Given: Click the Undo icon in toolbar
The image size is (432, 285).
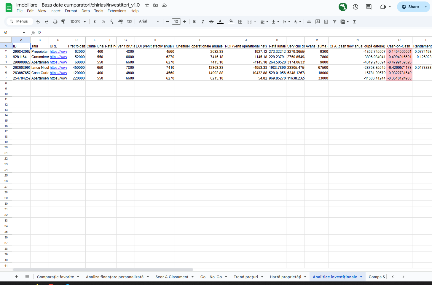Looking at the screenshot, I should 38,22.
